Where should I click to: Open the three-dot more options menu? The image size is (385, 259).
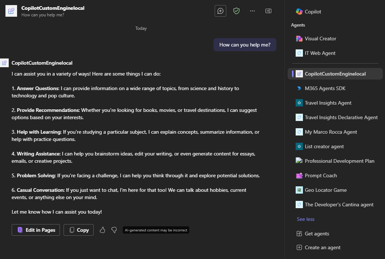pyautogui.click(x=252, y=11)
